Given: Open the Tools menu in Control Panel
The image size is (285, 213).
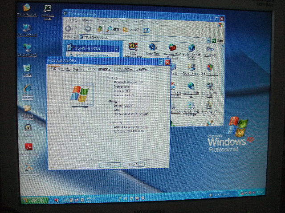Looking at the screenshot, I should pos(138,22).
